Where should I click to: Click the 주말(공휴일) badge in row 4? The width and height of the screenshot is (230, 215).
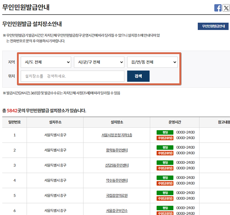[165, 183]
